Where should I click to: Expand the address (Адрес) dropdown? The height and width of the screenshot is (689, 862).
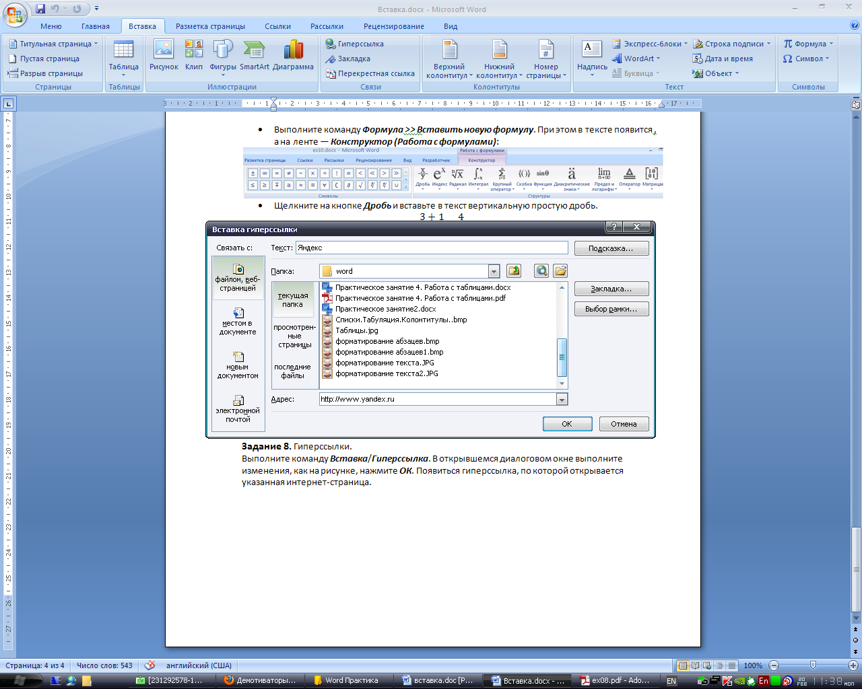(x=562, y=399)
